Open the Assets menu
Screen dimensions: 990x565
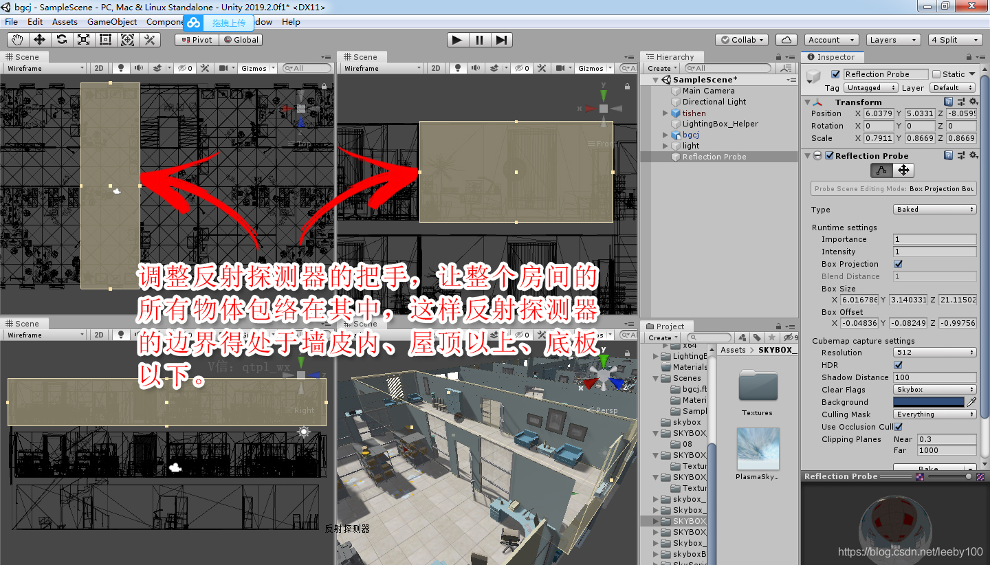pyautogui.click(x=65, y=22)
